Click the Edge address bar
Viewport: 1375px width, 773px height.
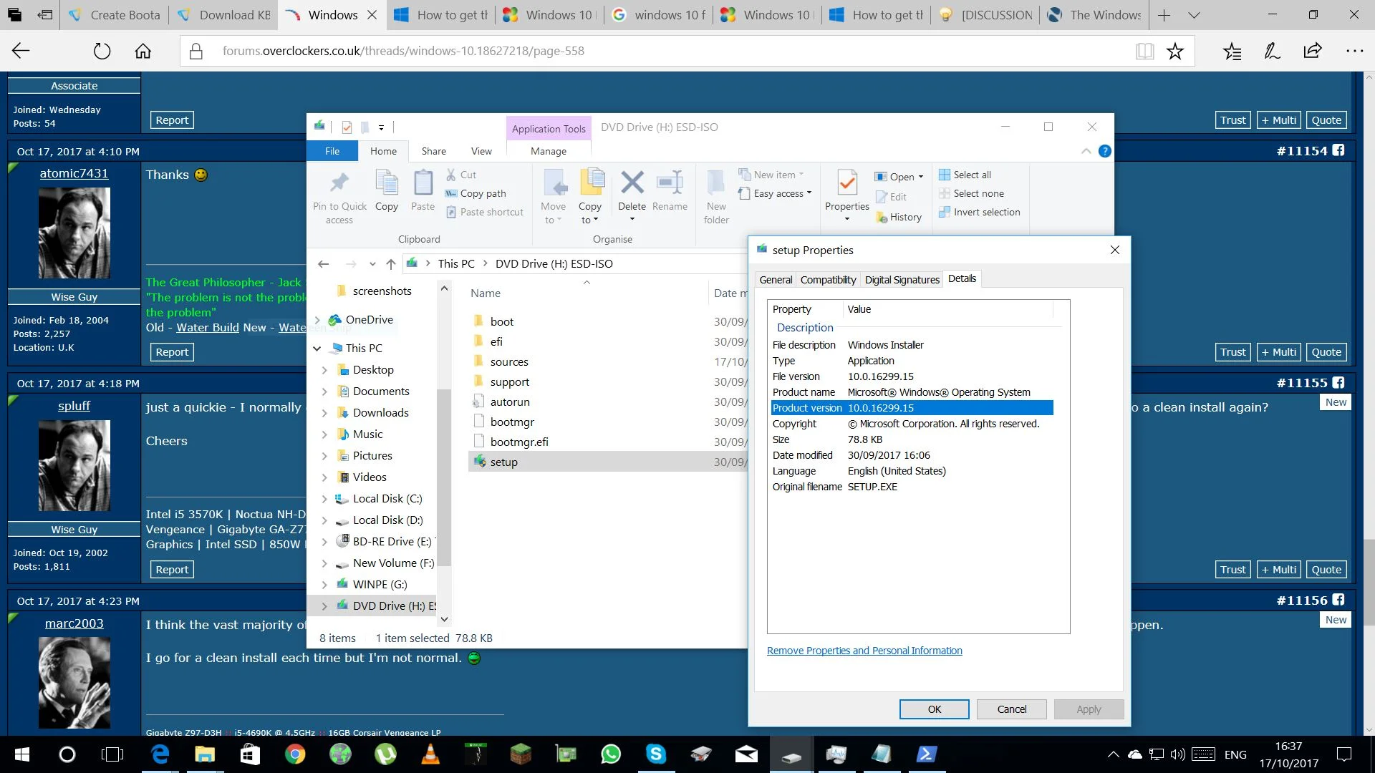(659, 51)
